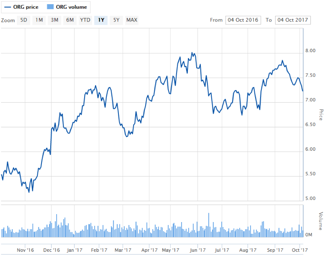
Task: Click the last price point in Oct '17
Action: [303, 90]
